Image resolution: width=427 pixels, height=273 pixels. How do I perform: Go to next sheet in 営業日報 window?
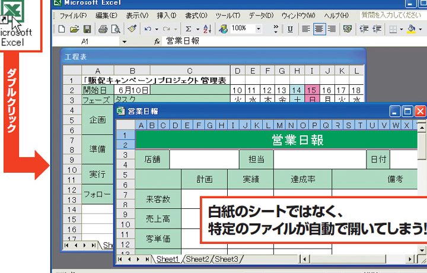(x=138, y=259)
